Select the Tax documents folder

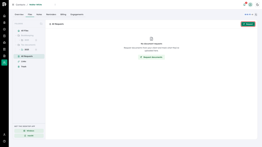coord(28,45)
